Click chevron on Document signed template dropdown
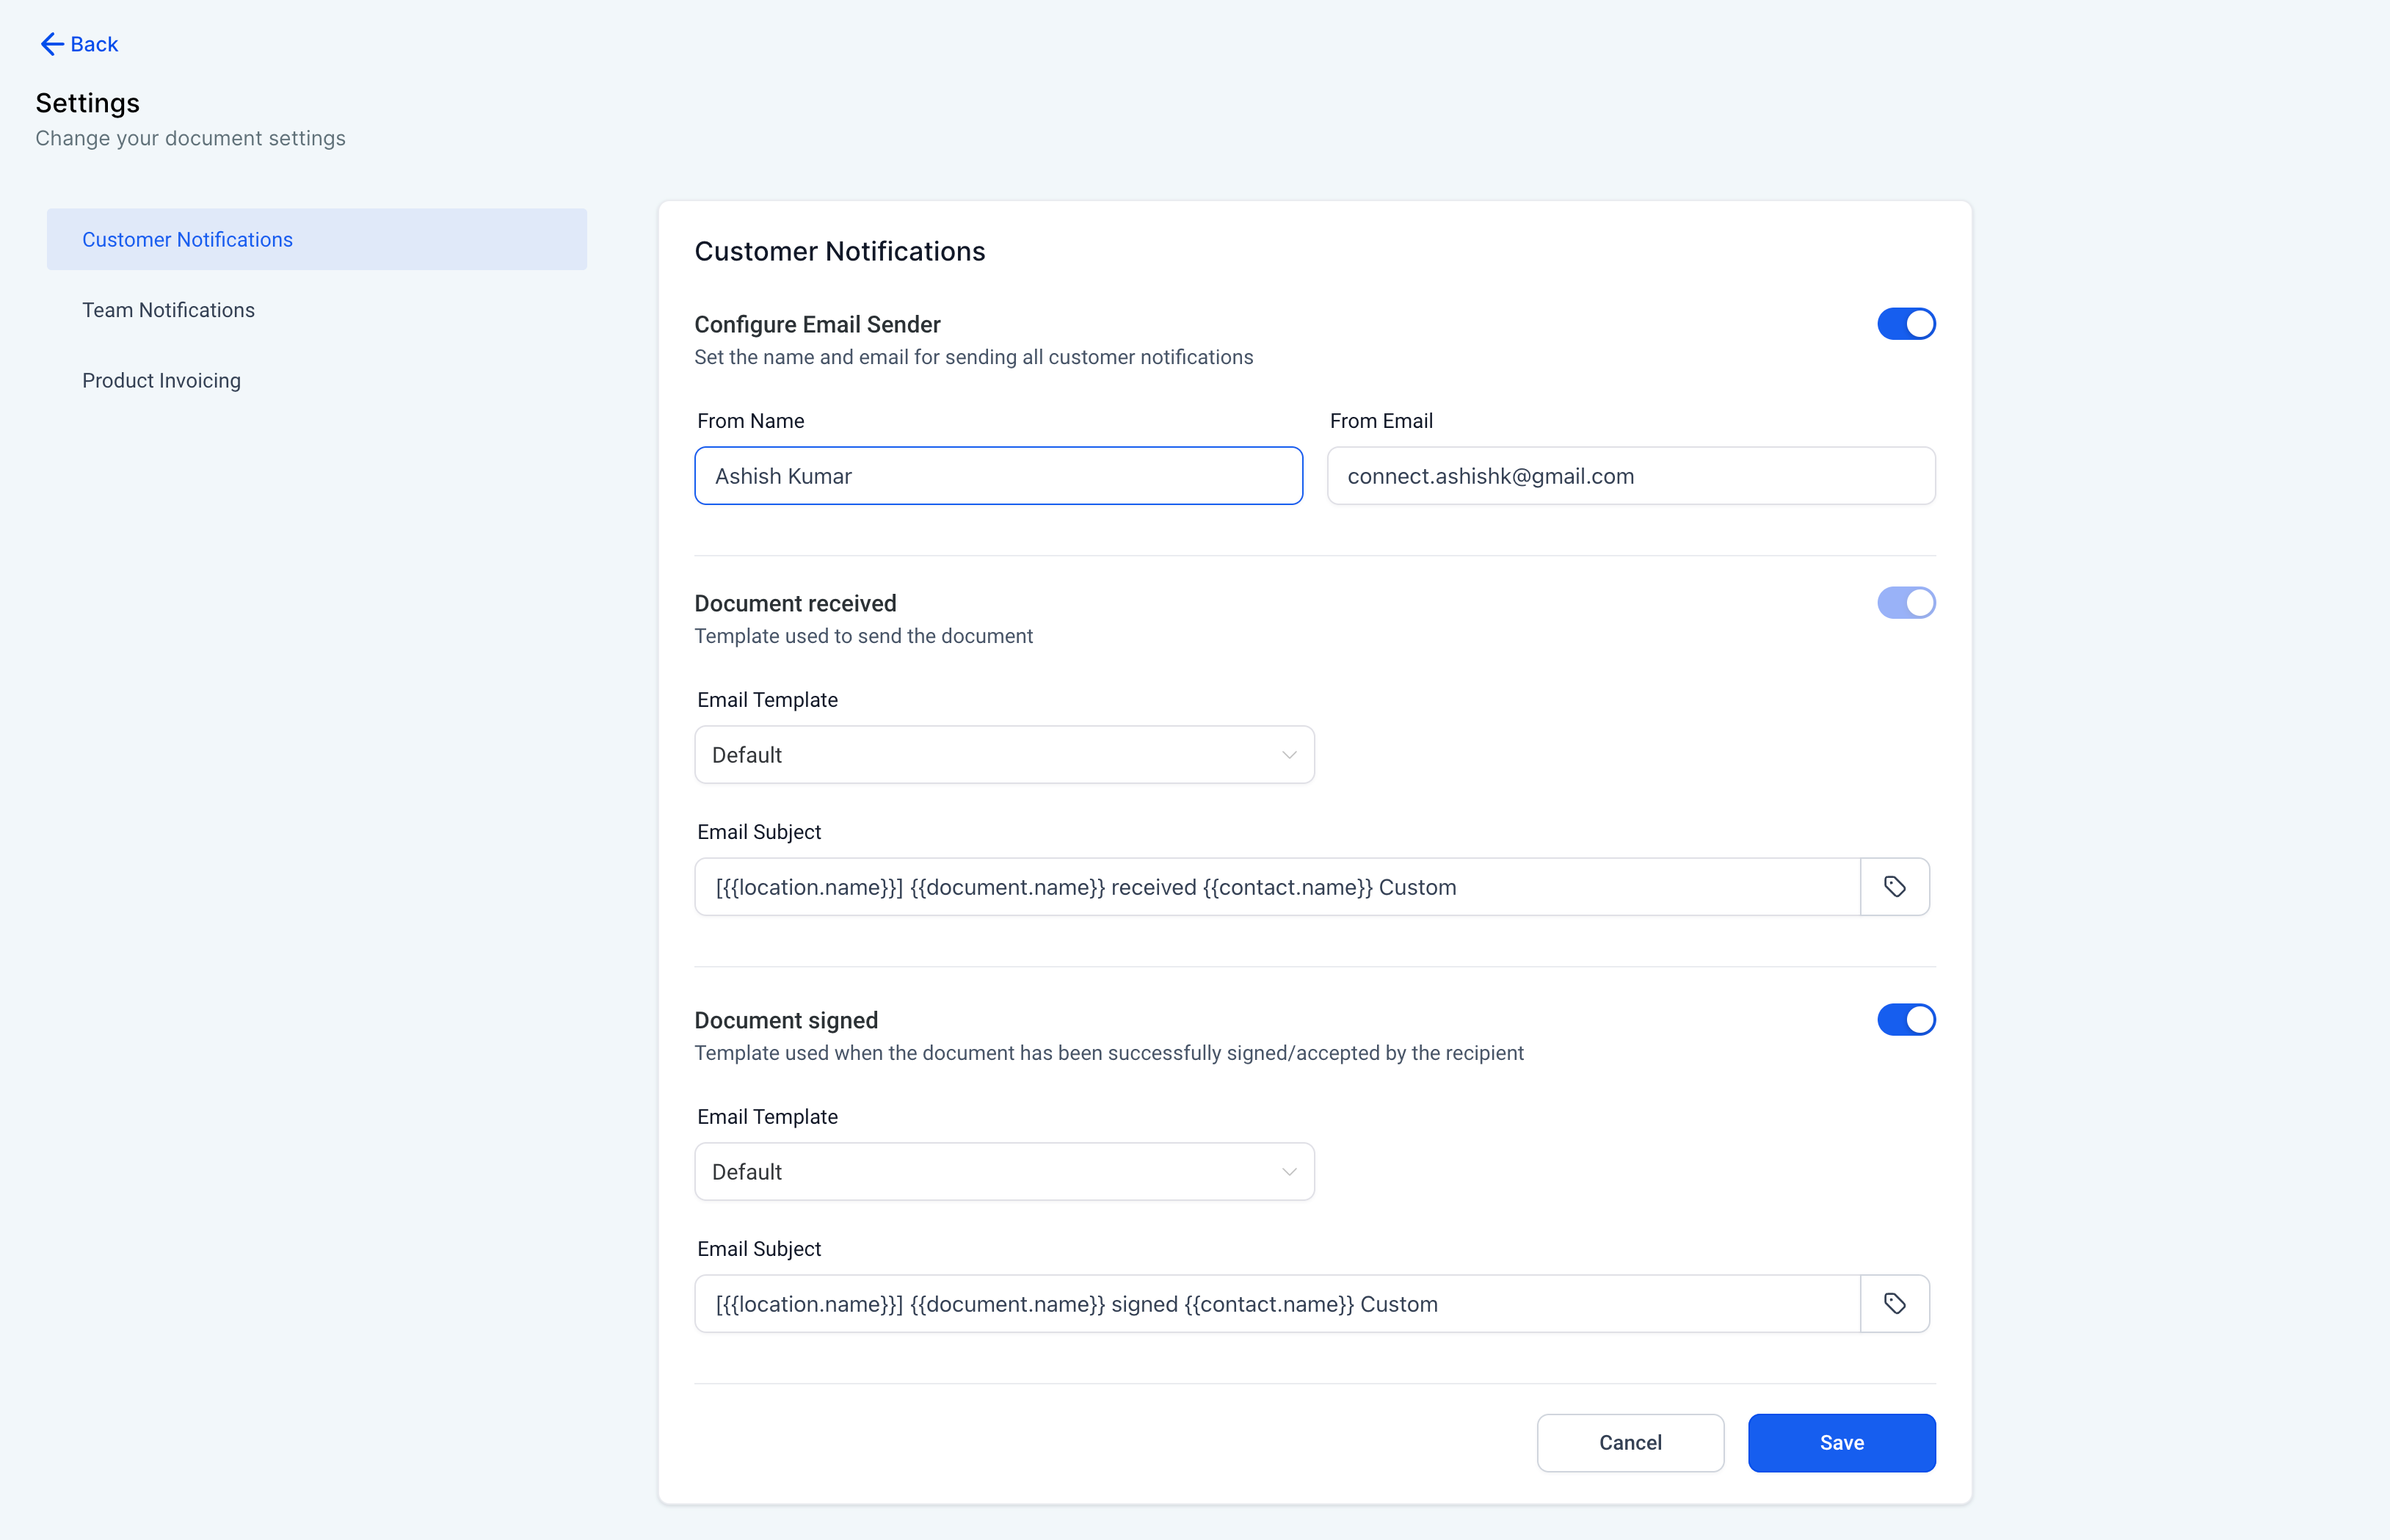The image size is (2390, 1540). 1289,1172
